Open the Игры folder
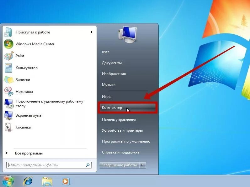The image size is (250, 187). (x=107, y=97)
